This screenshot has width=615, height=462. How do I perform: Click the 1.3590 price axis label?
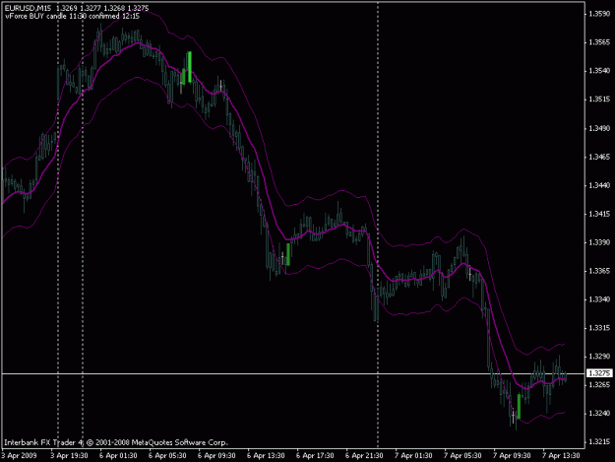click(599, 14)
